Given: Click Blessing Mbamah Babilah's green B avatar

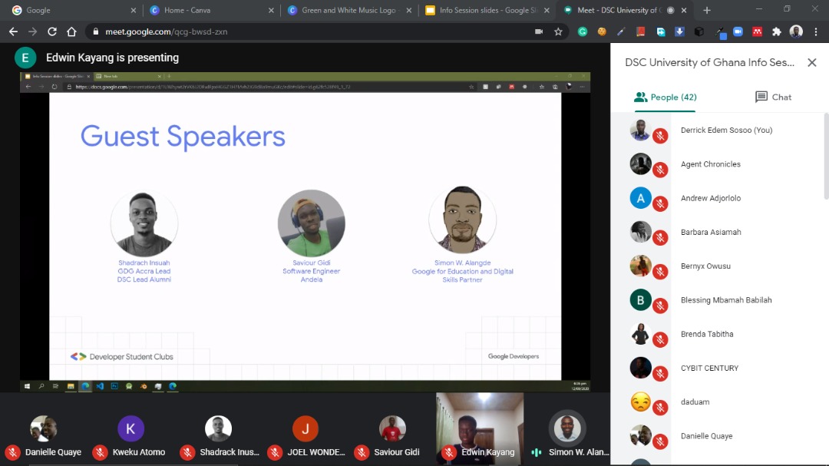Looking at the screenshot, I should [x=640, y=300].
